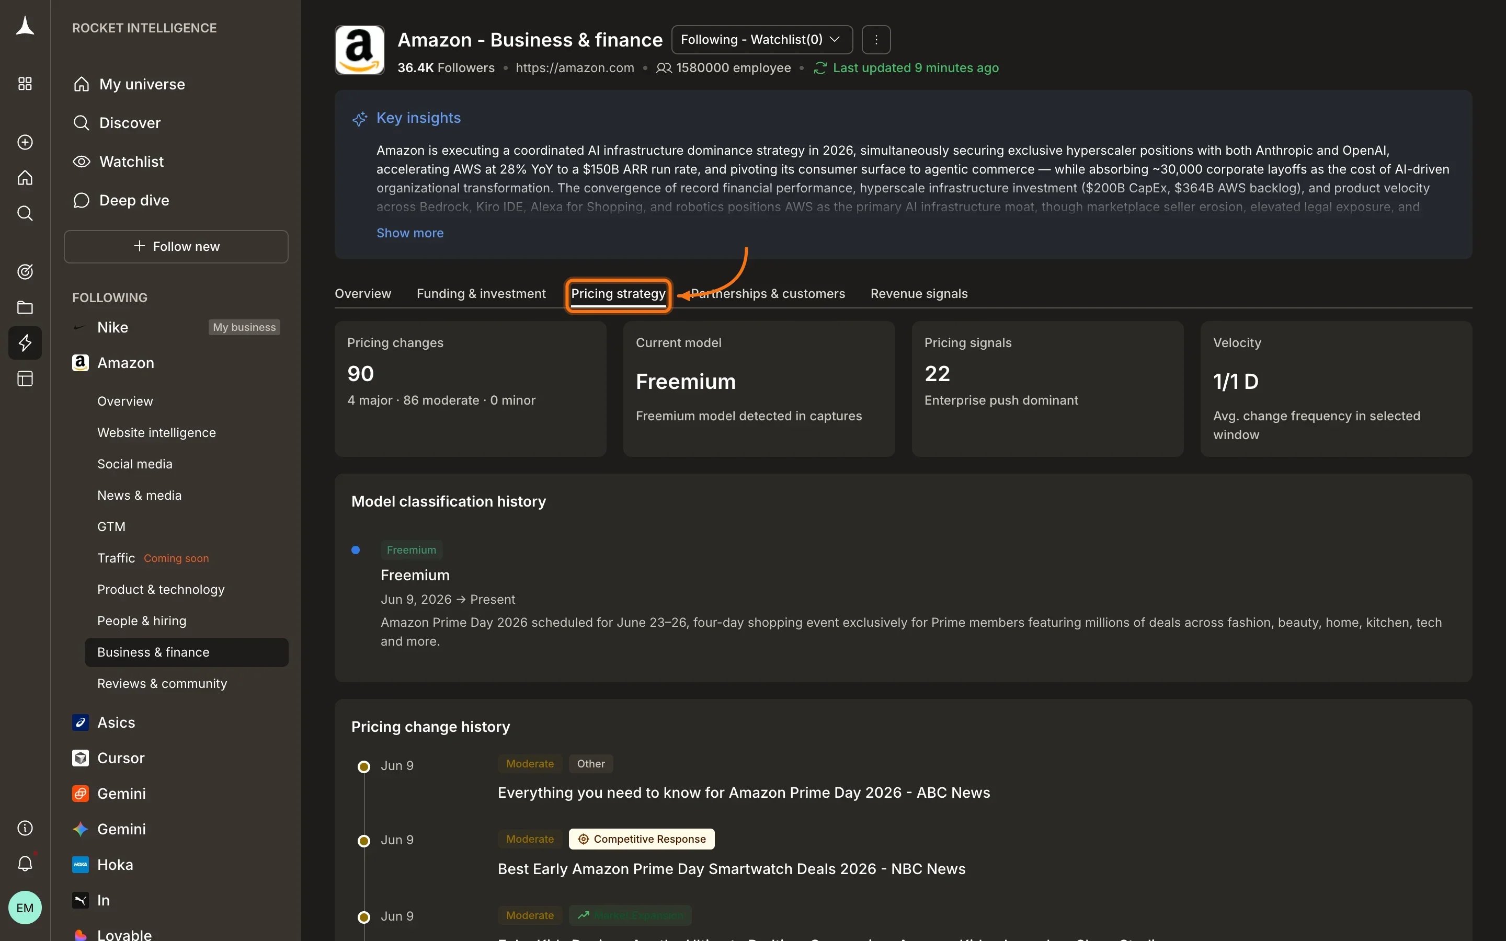The height and width of the screenshot is (941, 1506).
Task: Click the Key insights sparkle icon
Action: (360, 118)
